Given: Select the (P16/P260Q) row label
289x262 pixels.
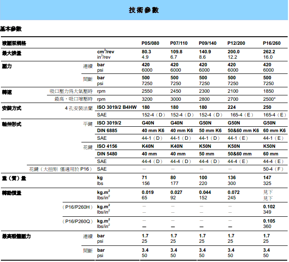Looking at the screenshot, I should 78,221.
